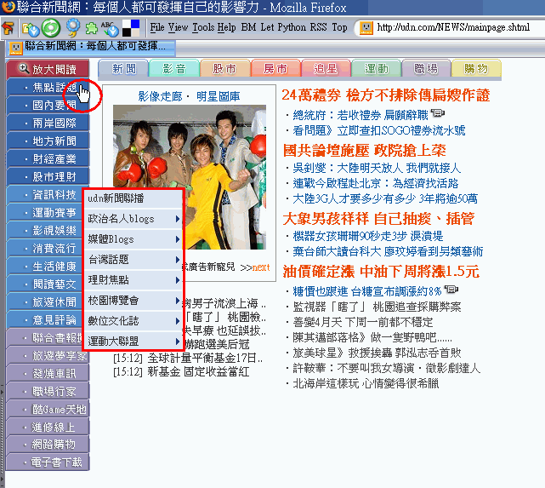The width and height of the screenshot is (545, 488).
Task: Switch to the 追星 category tab
Action: (x=326, y=69)
